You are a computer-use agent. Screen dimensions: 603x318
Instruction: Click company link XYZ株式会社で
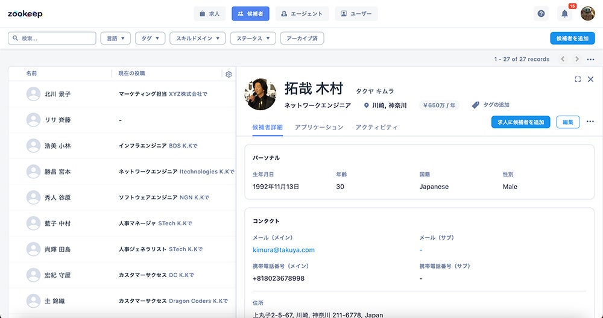point(188,94)
